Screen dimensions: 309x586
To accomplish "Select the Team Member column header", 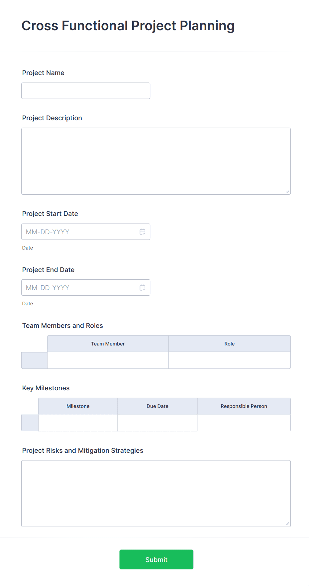I will (108, 343).
